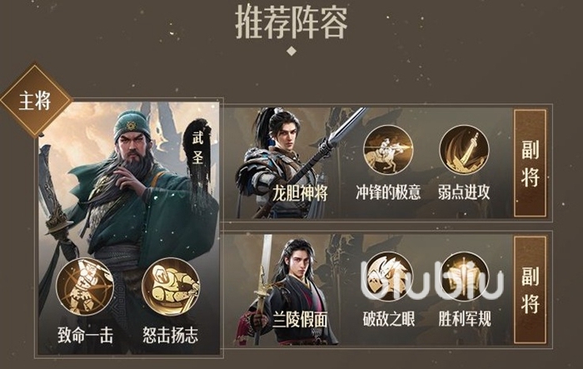Click the 推荐阵容 title
Viewport: 583px width, 369px height.
pos(291,23)
